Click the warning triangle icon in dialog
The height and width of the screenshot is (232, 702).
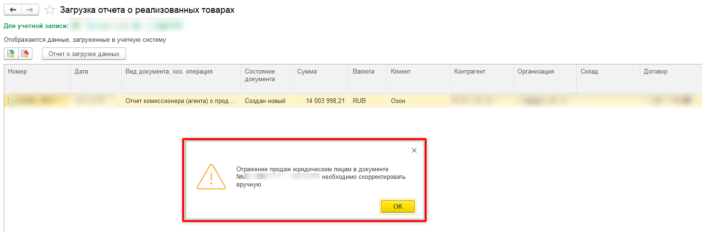(x=212, y=177)
